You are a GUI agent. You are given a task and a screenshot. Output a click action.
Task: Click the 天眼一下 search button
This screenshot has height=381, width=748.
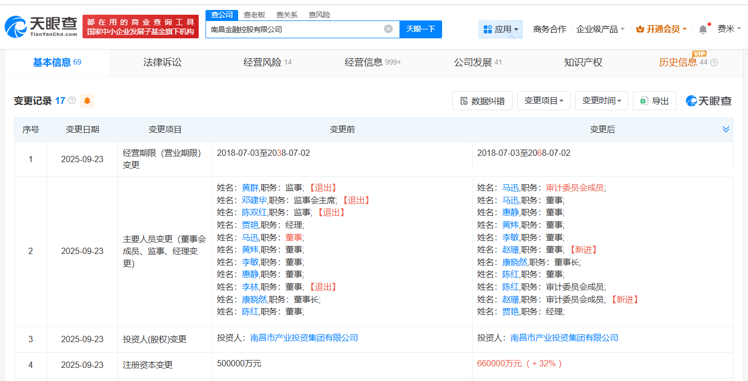(x=420, y=29)
